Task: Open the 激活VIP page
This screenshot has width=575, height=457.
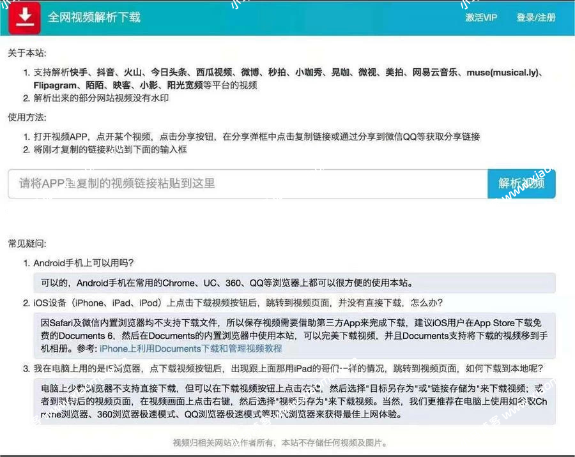Action: (480, 17)
